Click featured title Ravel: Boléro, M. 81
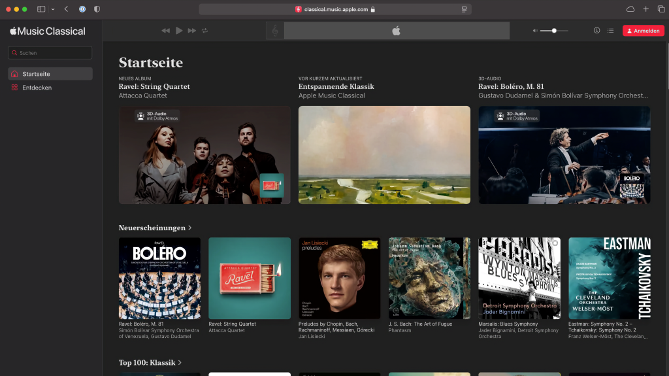The image size is (669, 376). 511,86
